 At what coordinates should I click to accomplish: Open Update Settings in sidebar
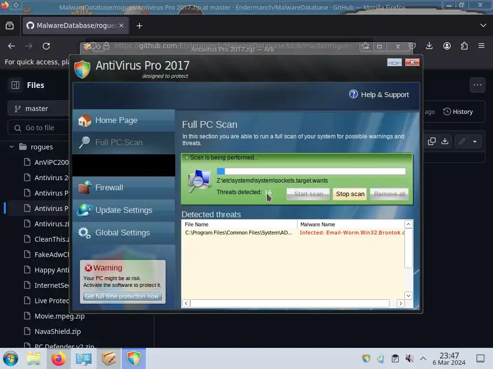pos(124,210)
